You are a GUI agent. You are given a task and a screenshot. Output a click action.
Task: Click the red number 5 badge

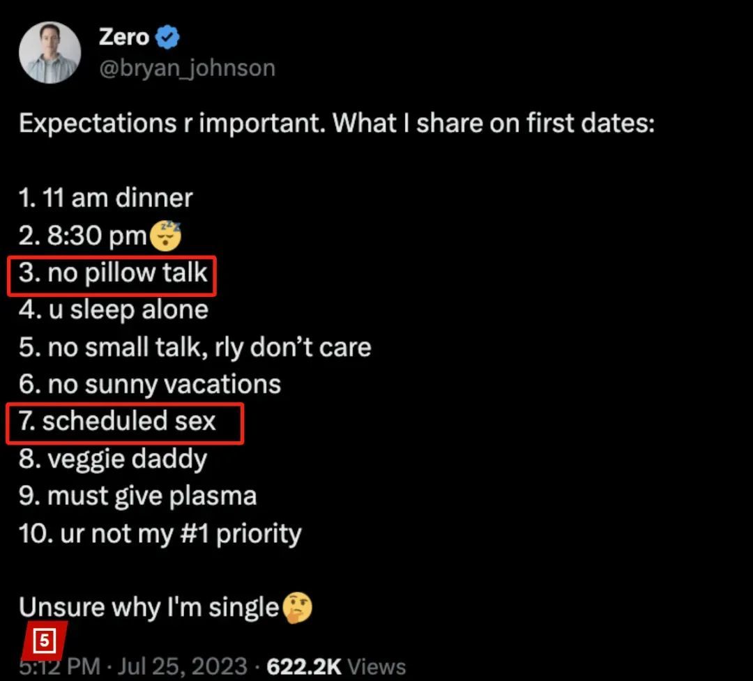tap(44, 640)
